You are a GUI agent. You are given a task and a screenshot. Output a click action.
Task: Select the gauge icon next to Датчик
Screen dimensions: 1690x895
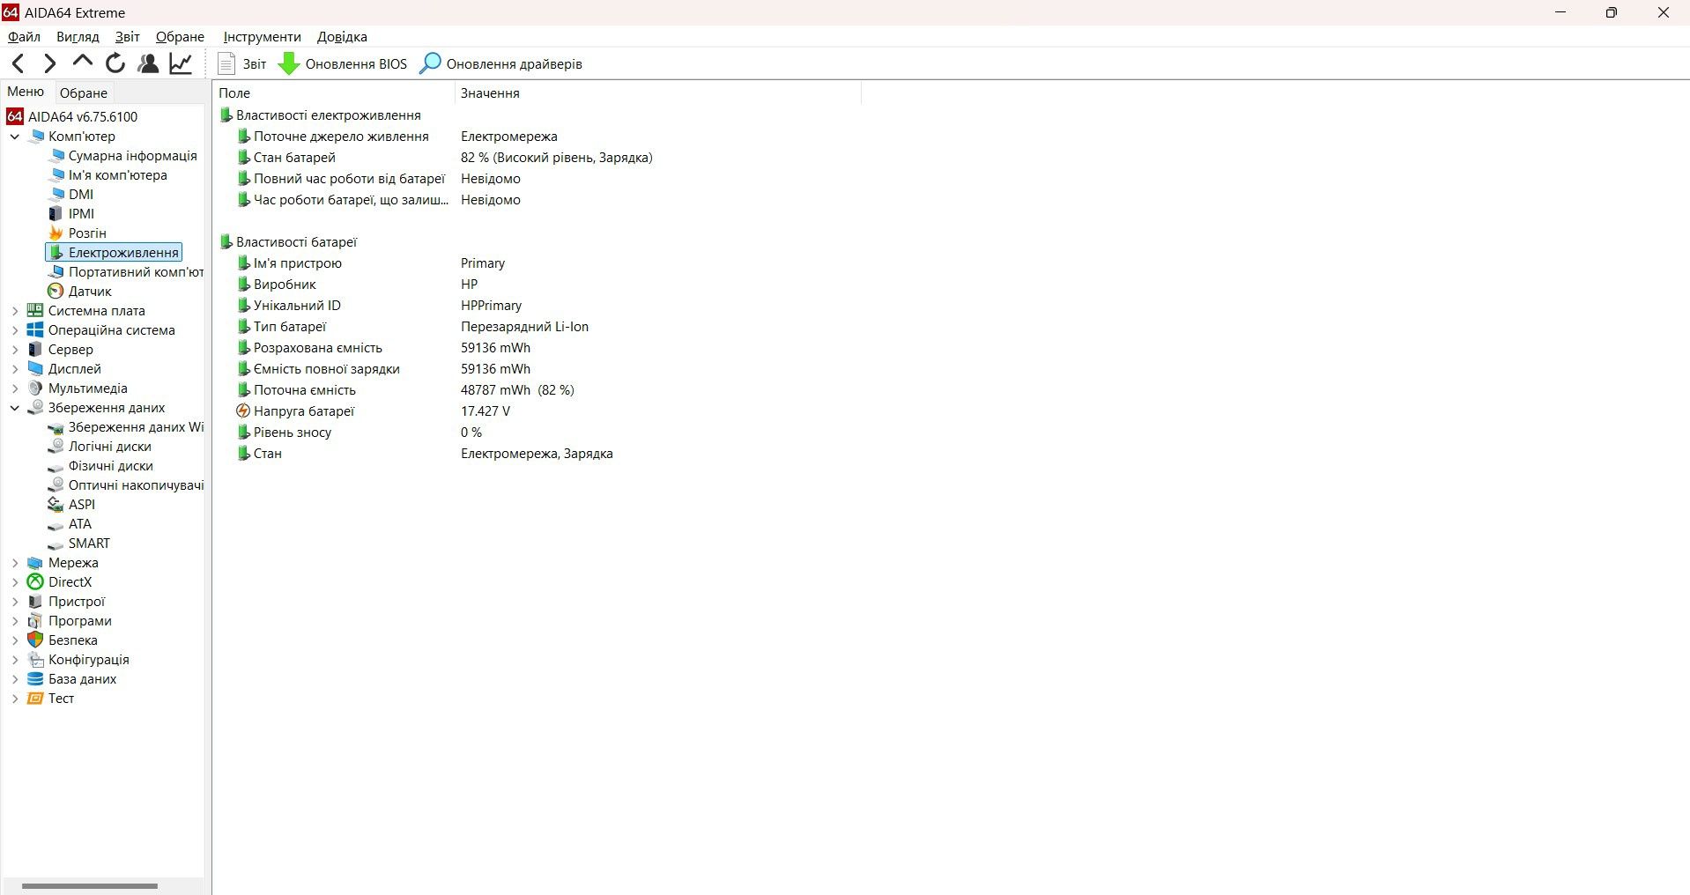pos(56,292)
